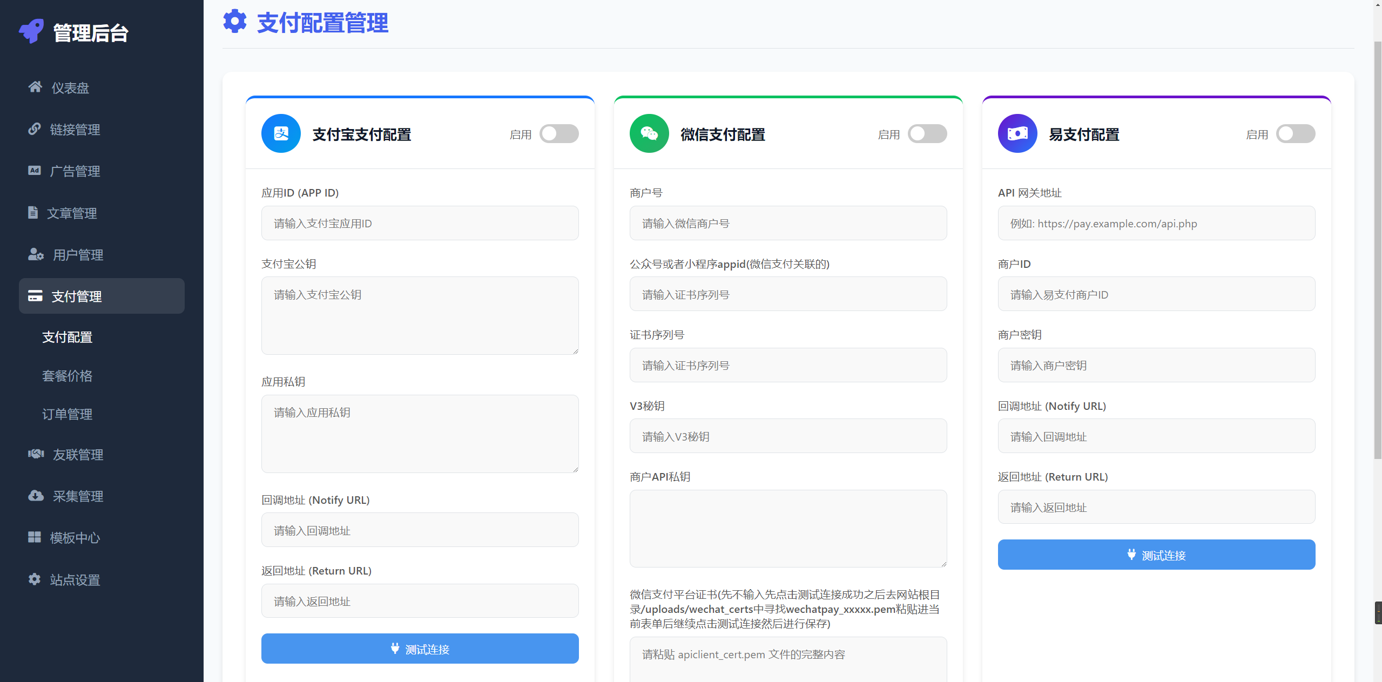Click the user-gear icon for 用户管理
The width and height of the screenshot is (1382, 682).
36,254
